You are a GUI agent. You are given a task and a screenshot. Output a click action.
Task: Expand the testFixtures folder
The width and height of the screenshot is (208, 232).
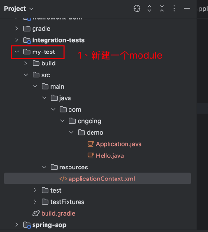pos(35,202)
